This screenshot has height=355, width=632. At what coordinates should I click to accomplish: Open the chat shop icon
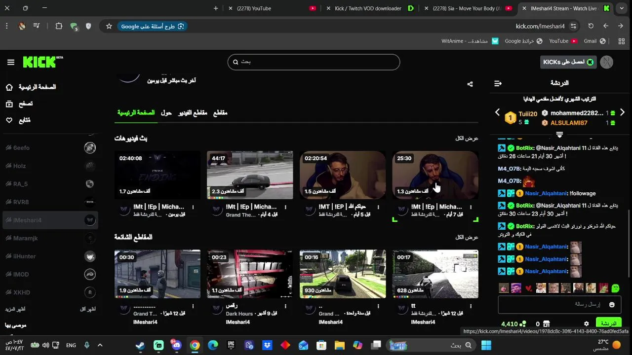tap(546, 324)
